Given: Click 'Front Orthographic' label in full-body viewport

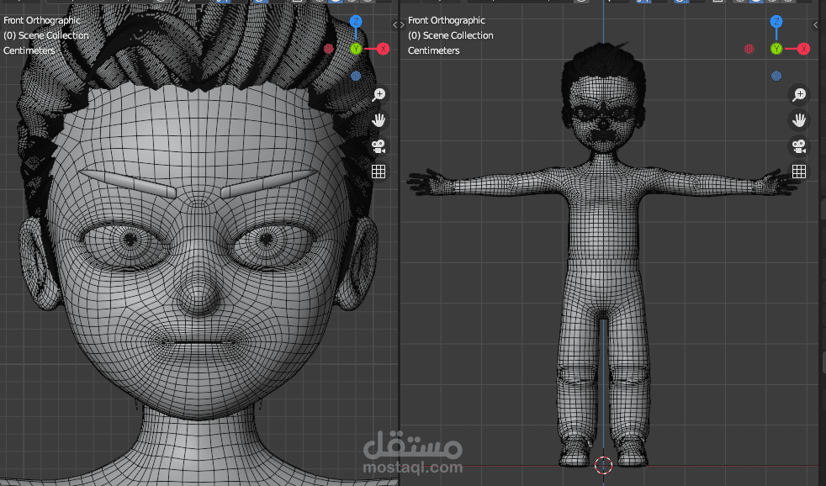Looking at the screenshot, I should pyautogui.click(x=447, y=20).
